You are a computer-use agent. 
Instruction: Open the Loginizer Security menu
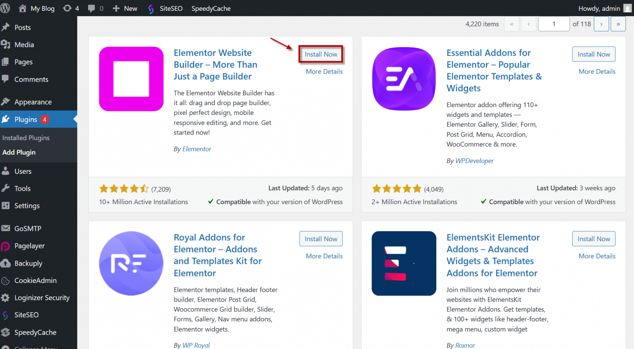pyautogui.click(x=42, y=298)
